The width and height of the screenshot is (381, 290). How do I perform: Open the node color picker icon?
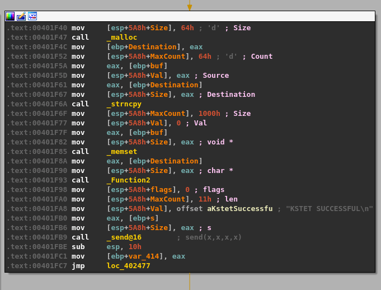point(11,16)
